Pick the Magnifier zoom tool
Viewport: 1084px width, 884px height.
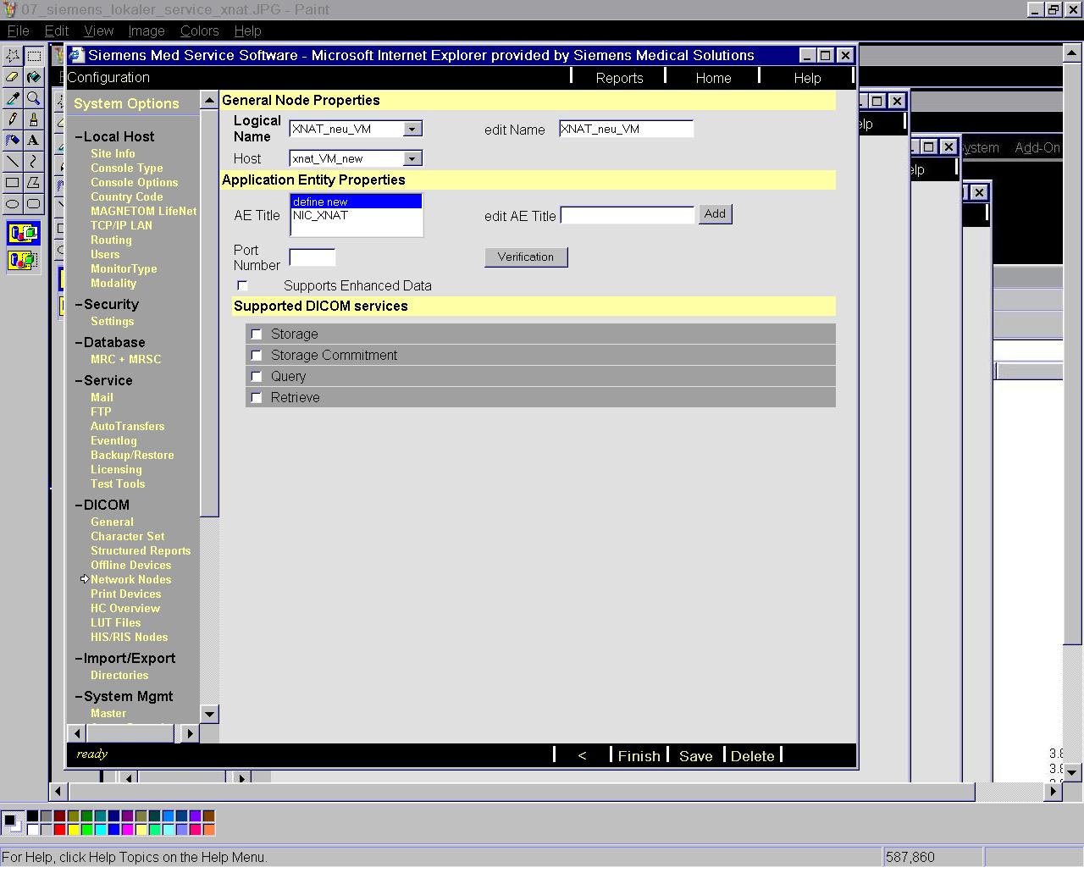(33, 98)
